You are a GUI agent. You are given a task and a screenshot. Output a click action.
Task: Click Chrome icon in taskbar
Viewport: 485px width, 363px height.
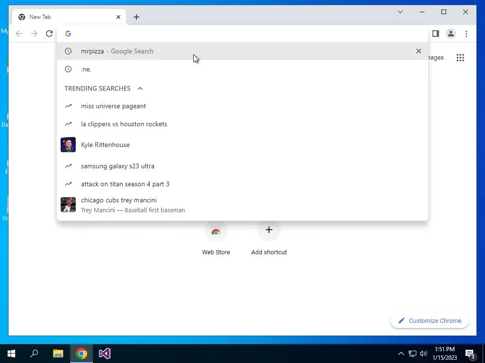coord(81,354)
